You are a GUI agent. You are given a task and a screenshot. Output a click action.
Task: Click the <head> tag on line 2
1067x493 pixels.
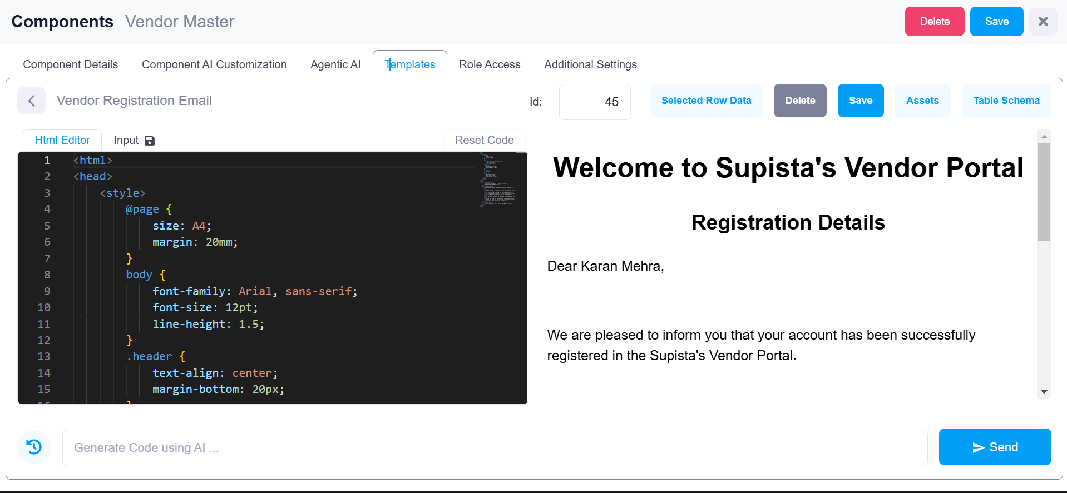tap(93, 176)
